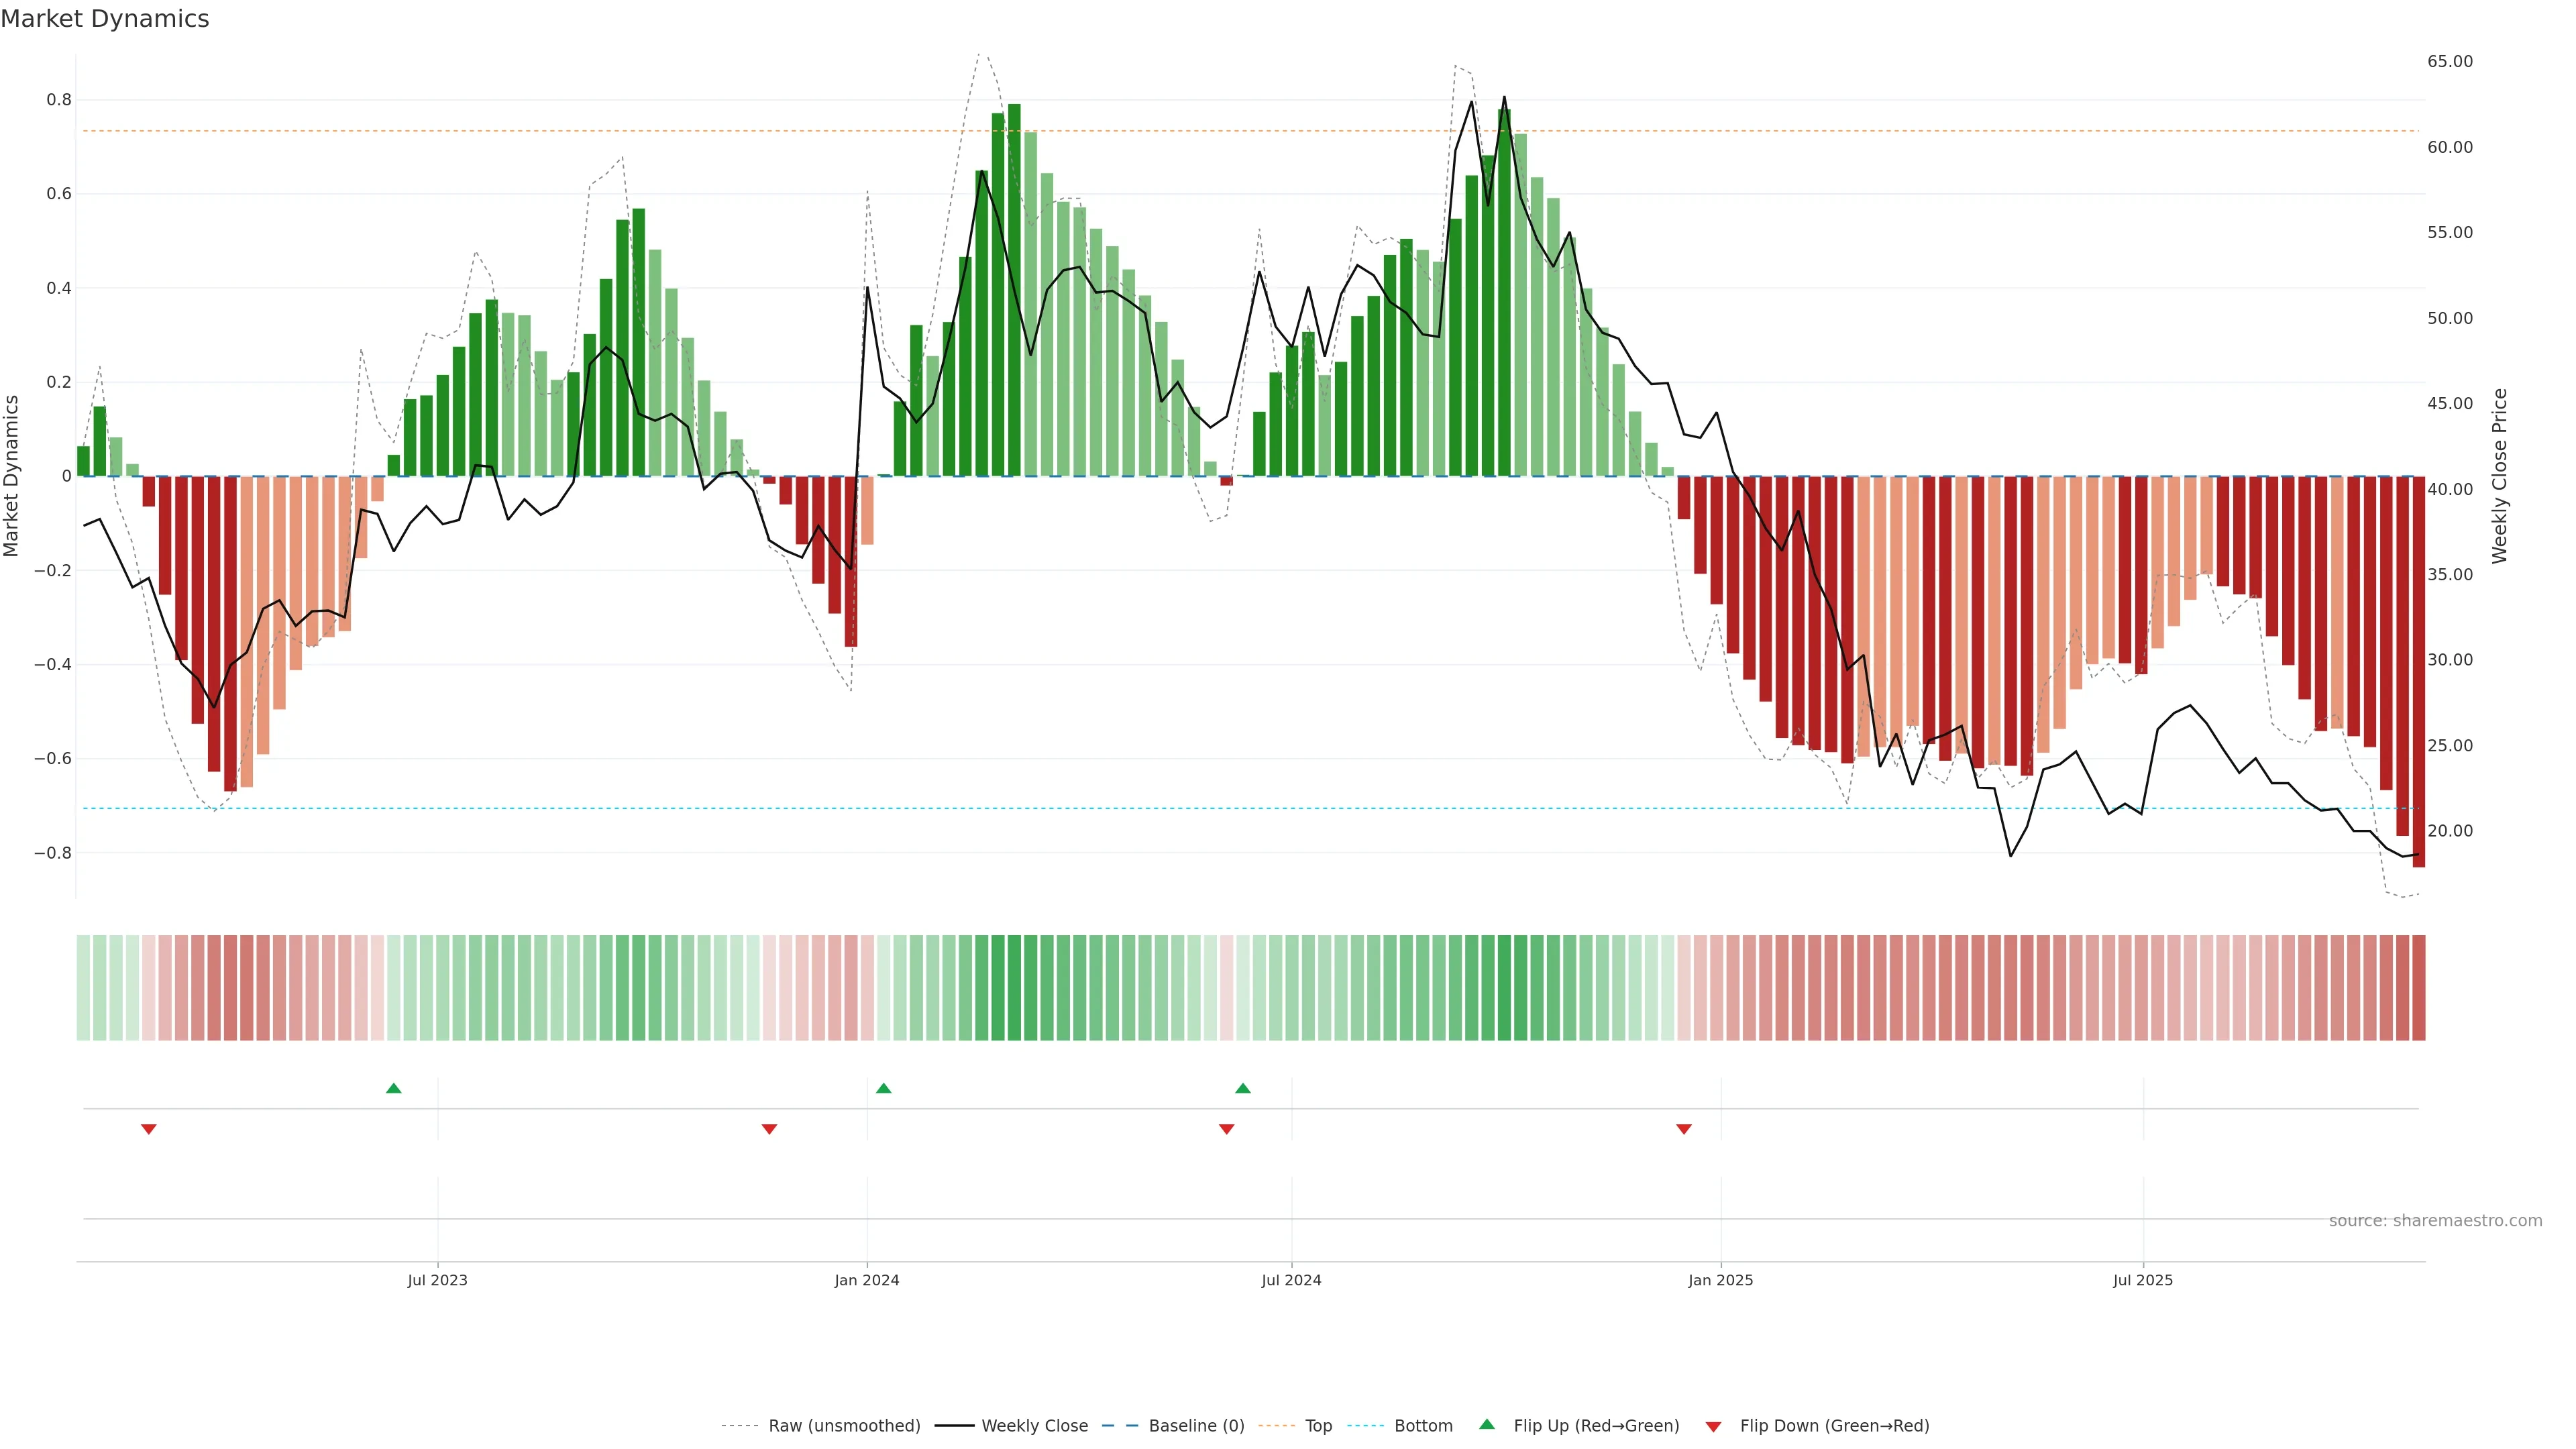
Task: Click the first green Flip Up triangle marker
Action: pos(393,1088)
